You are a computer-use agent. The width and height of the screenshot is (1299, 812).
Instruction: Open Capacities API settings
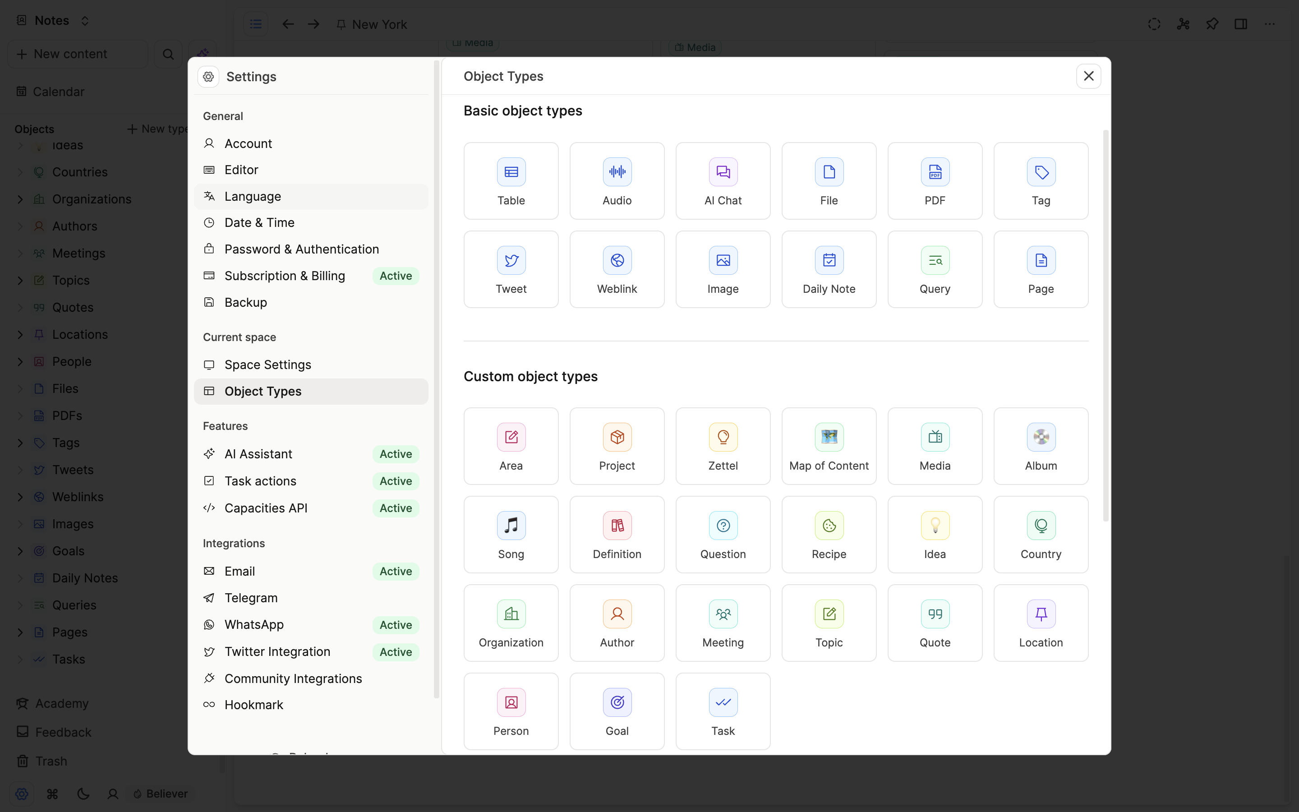click(x=311, y=508)
